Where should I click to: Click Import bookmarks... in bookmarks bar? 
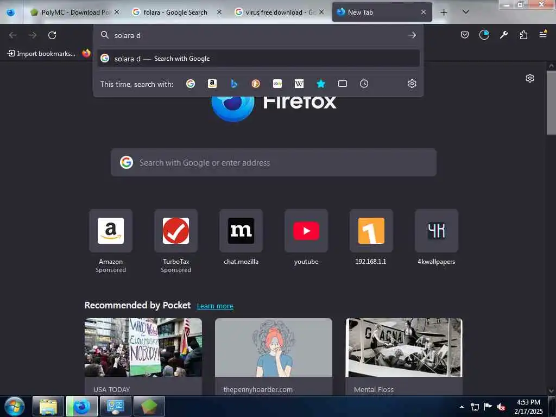click(41, 54)
